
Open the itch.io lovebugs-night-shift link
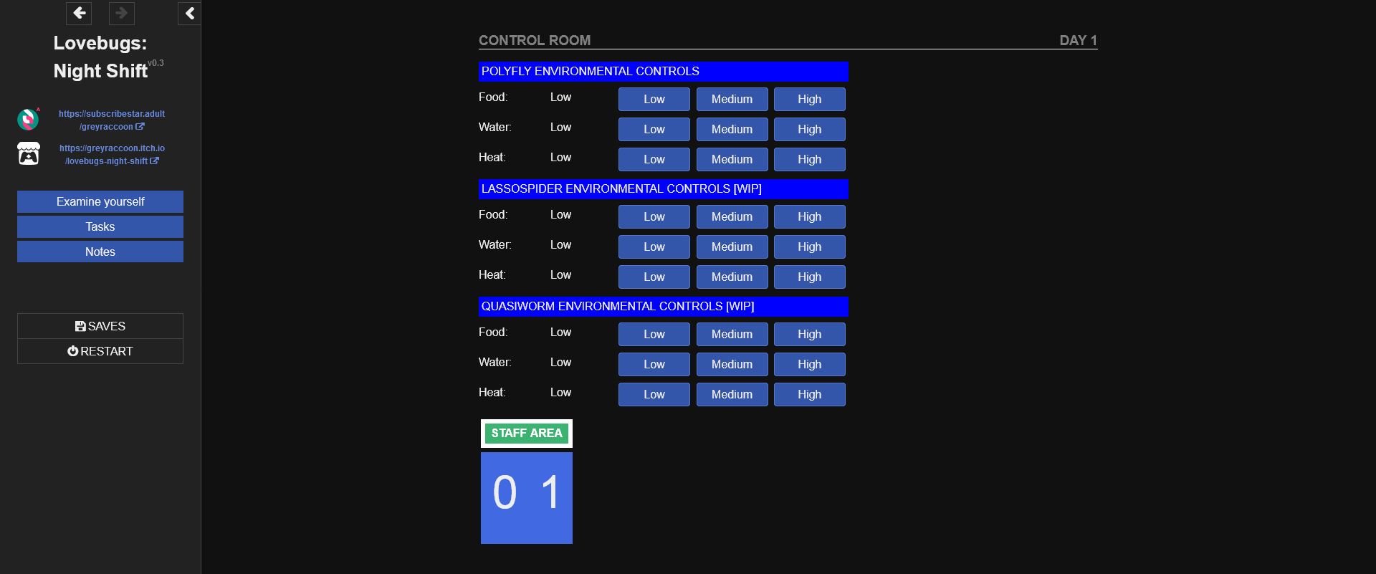(x=112, y=155)
